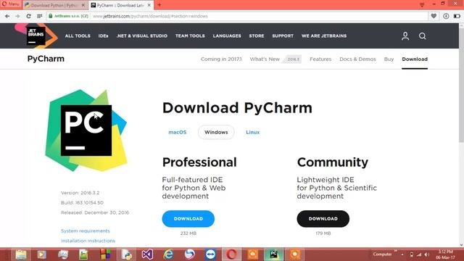Open the network signal tray icon
Viewport: 464px width, 261px height.
(419, 254)
